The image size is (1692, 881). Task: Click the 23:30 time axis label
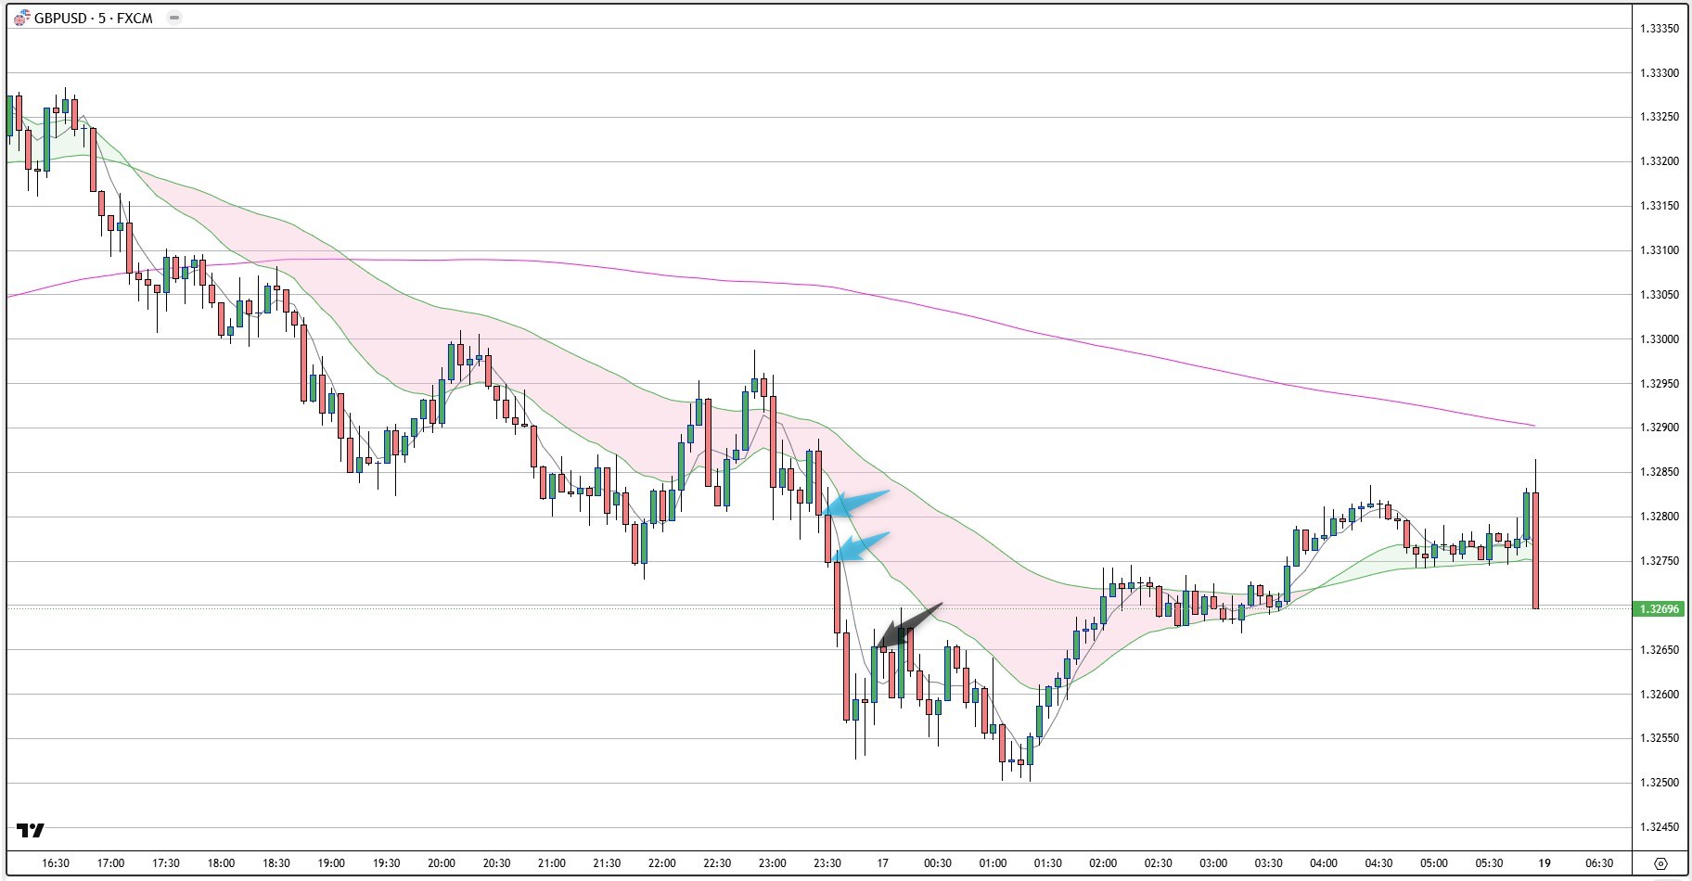point(827,863)
